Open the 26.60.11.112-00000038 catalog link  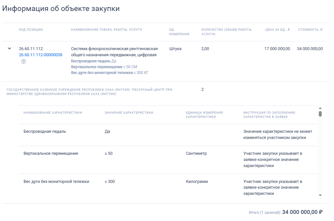(40, 55)
